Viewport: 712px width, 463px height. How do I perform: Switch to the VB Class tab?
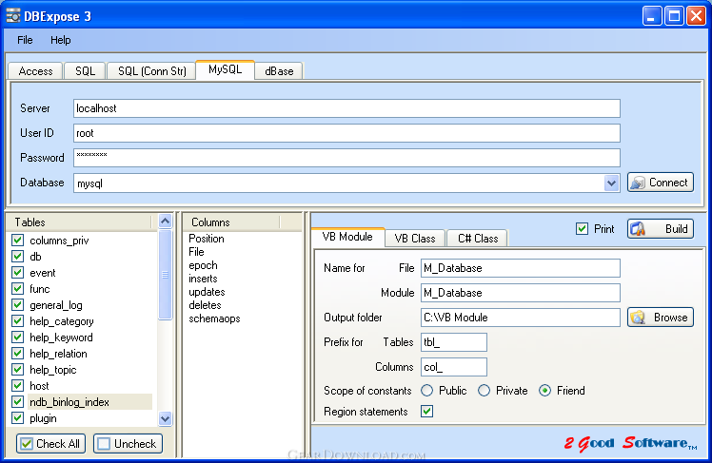tap(415, 238)
